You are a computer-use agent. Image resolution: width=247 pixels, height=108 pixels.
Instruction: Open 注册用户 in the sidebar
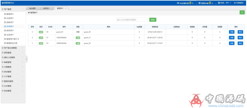tap(10, 18)
